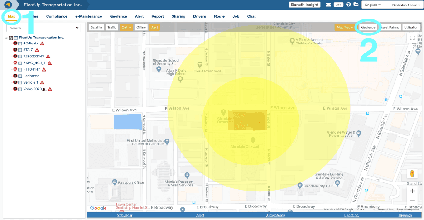Click the alert triangle next to Vehicle 1
424x220 pixels.
(x=42, y=83)
